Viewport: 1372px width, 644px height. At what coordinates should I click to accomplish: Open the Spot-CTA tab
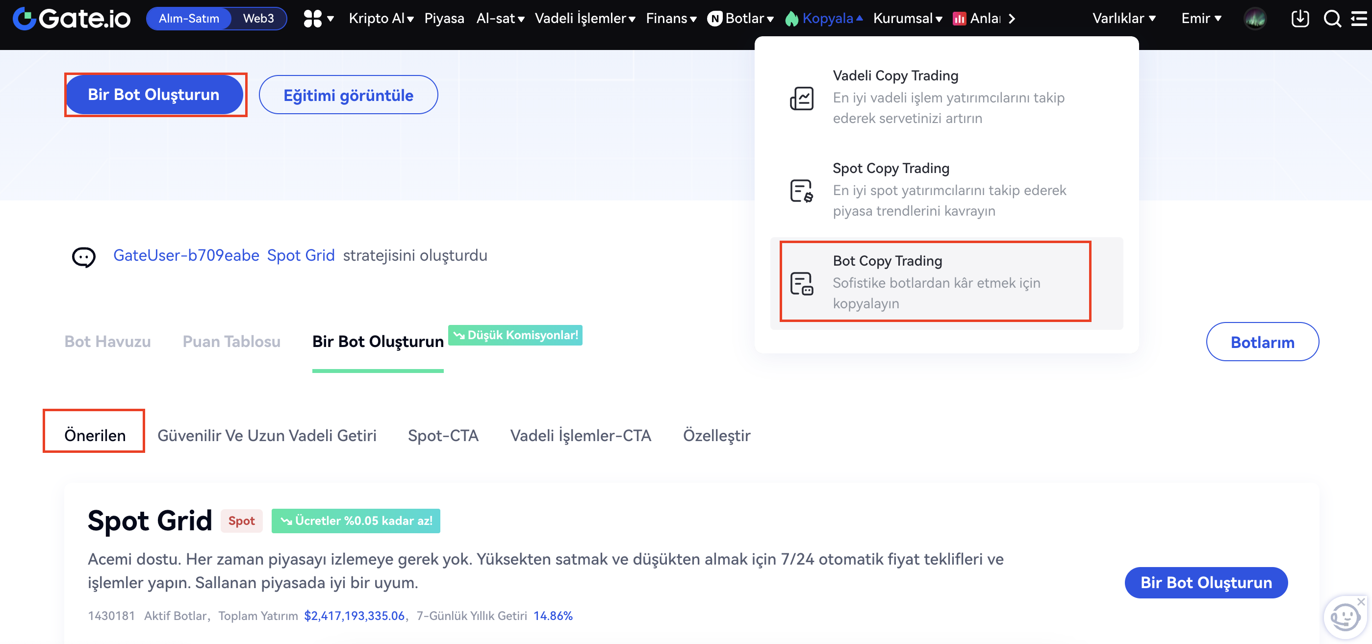tap(443, 435)
